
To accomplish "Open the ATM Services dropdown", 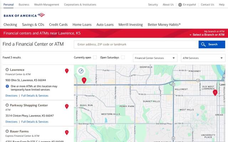I will click(203, 58).
